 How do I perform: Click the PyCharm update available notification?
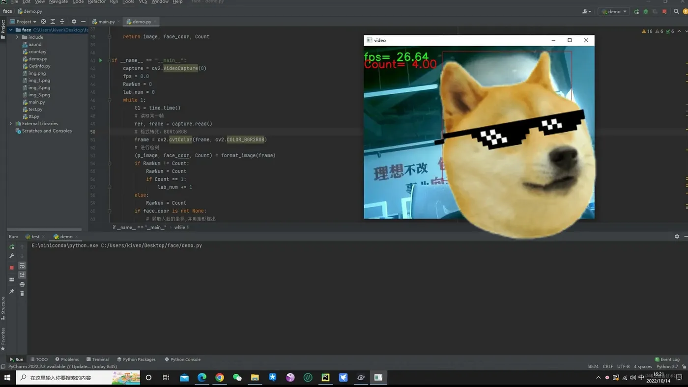[62, 367]
